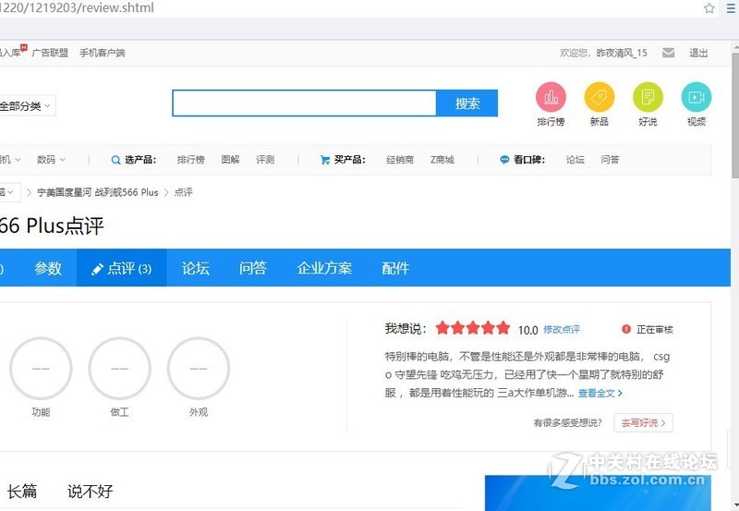Select the 点评 (3) tab
The image size is (739, 511).
tap(122, 268)
